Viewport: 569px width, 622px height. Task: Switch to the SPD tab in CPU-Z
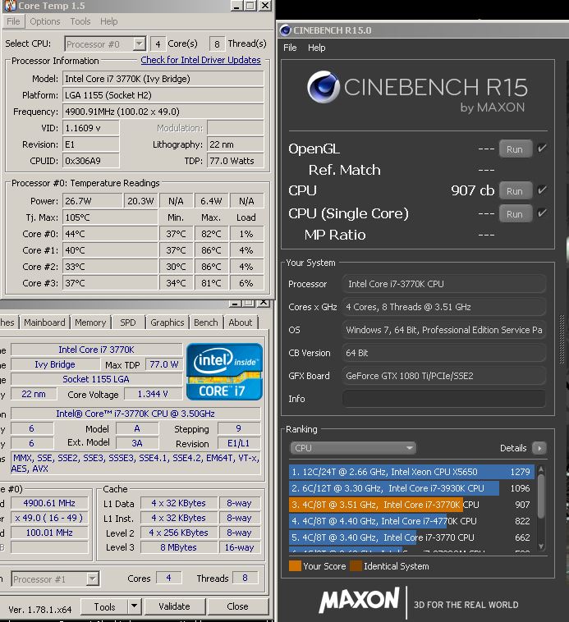pyautogui.click(x=128, y=322)
